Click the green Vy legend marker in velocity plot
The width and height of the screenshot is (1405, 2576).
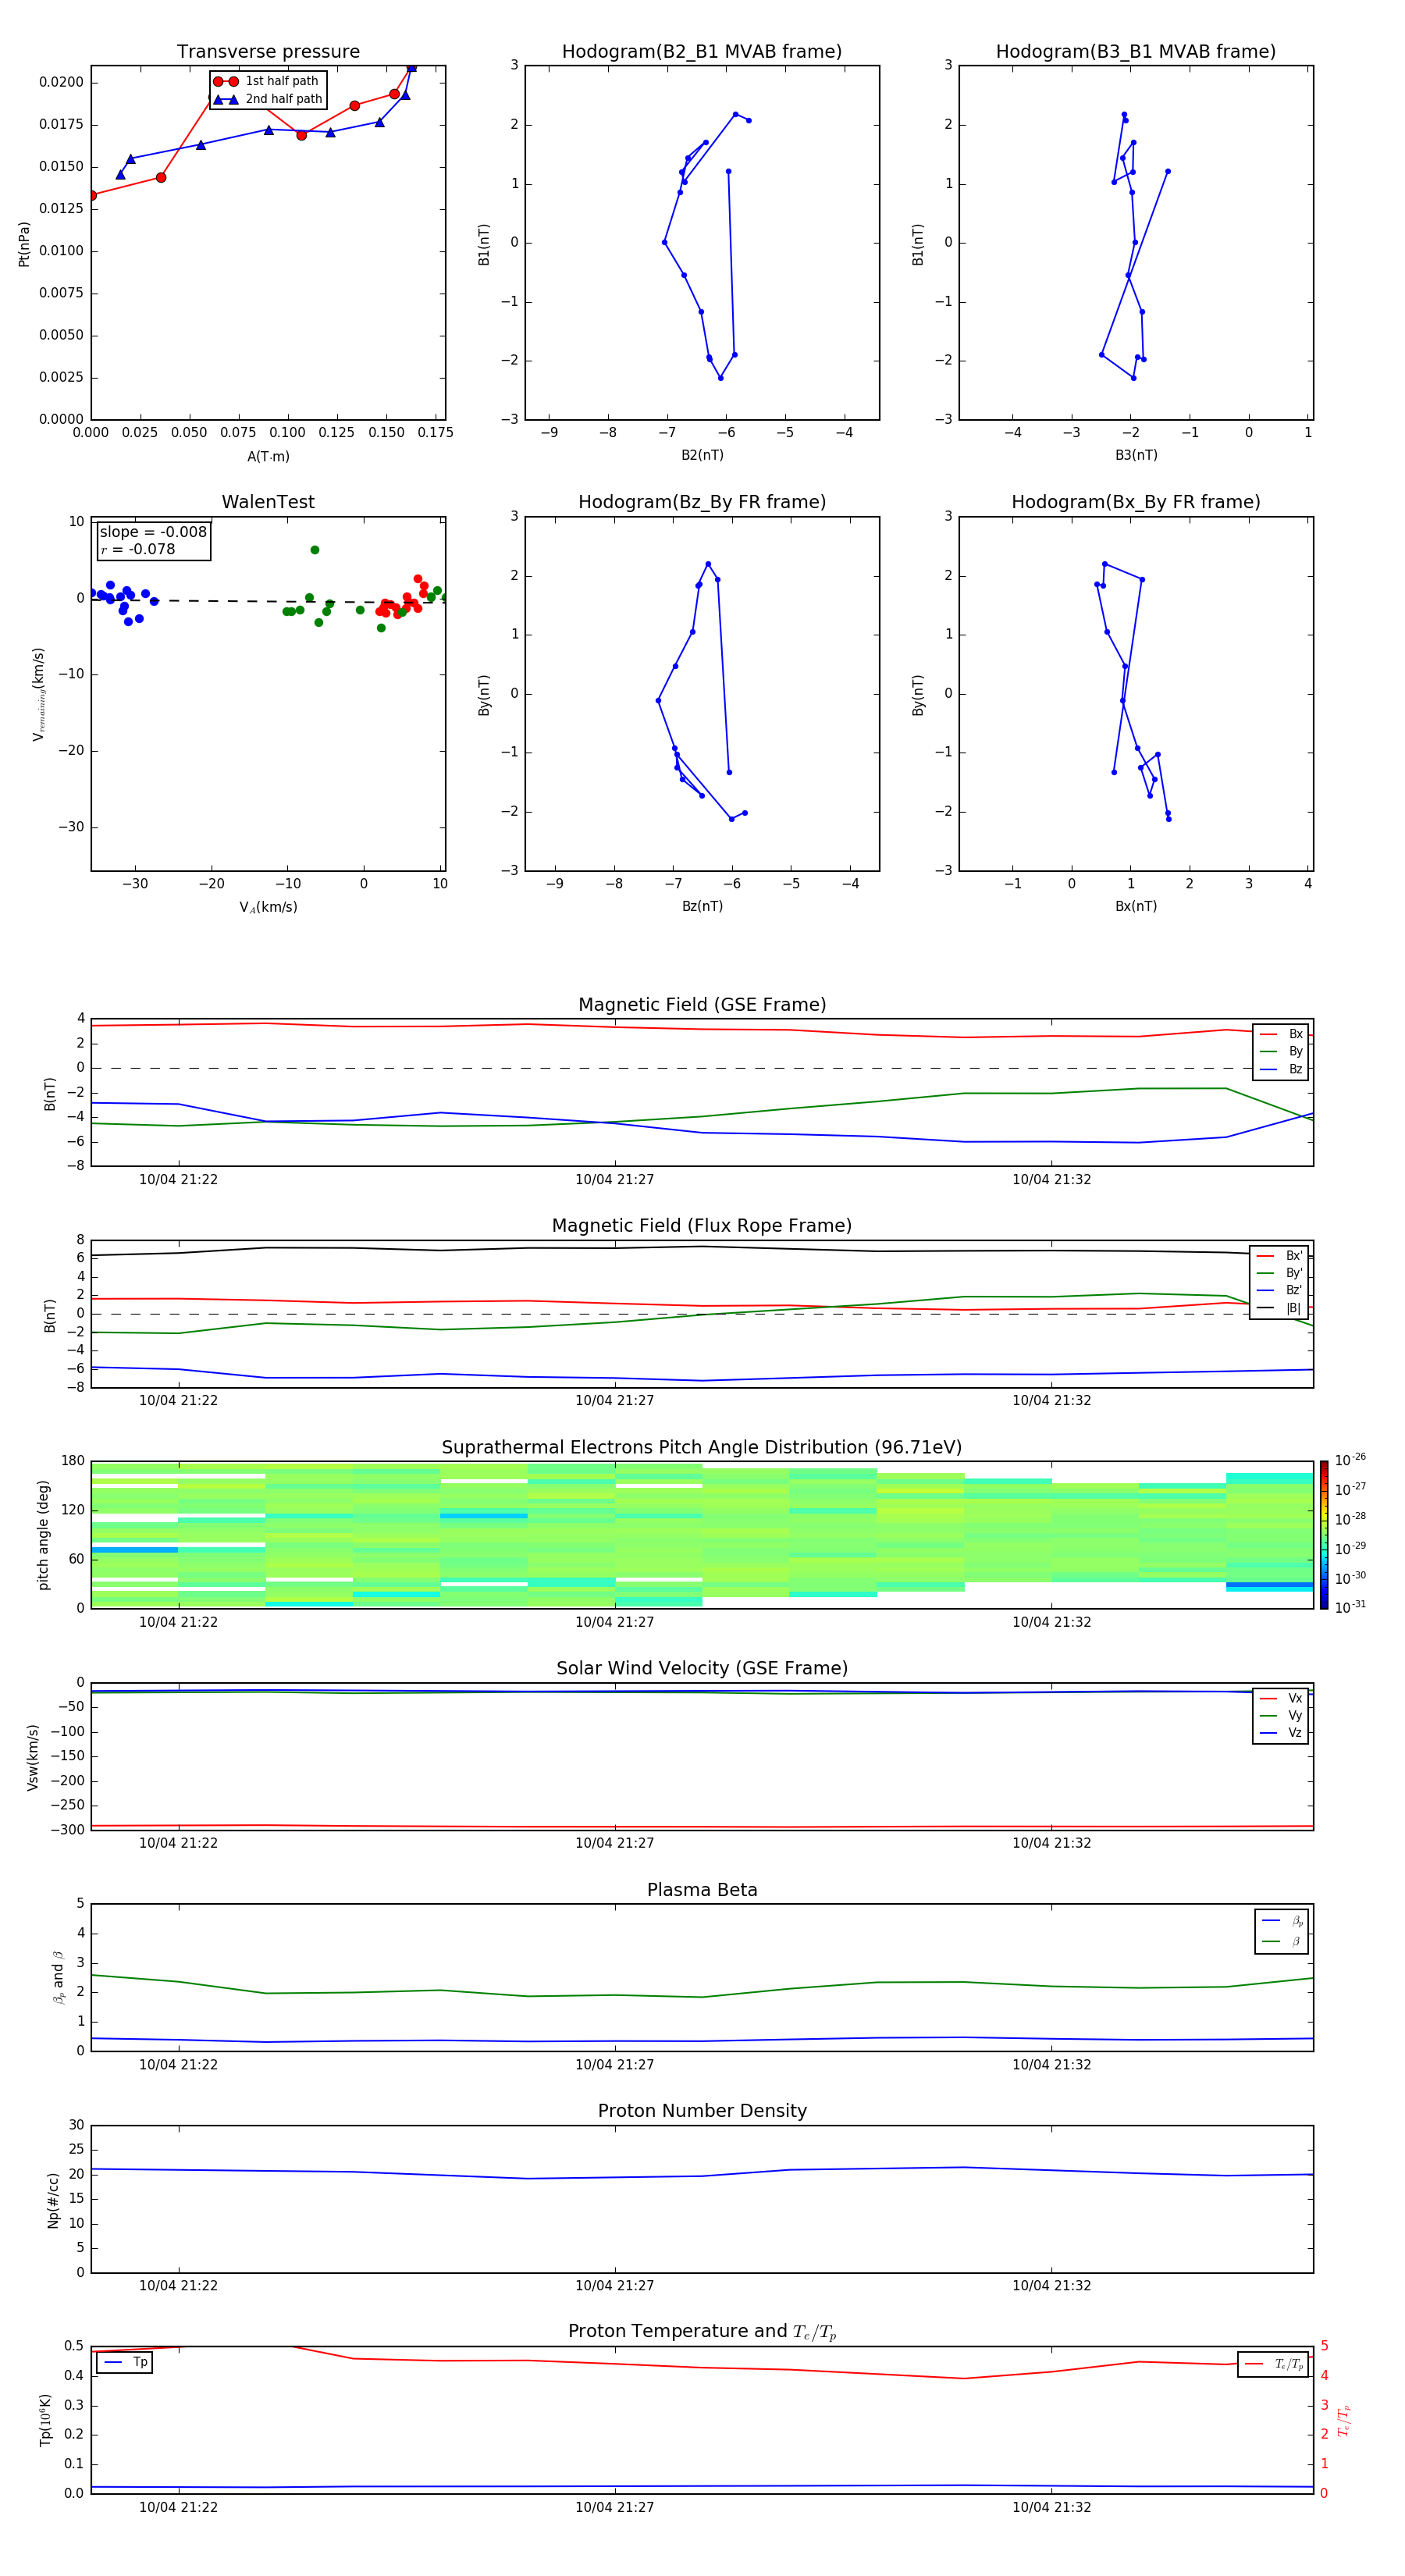point(1268,1715)
